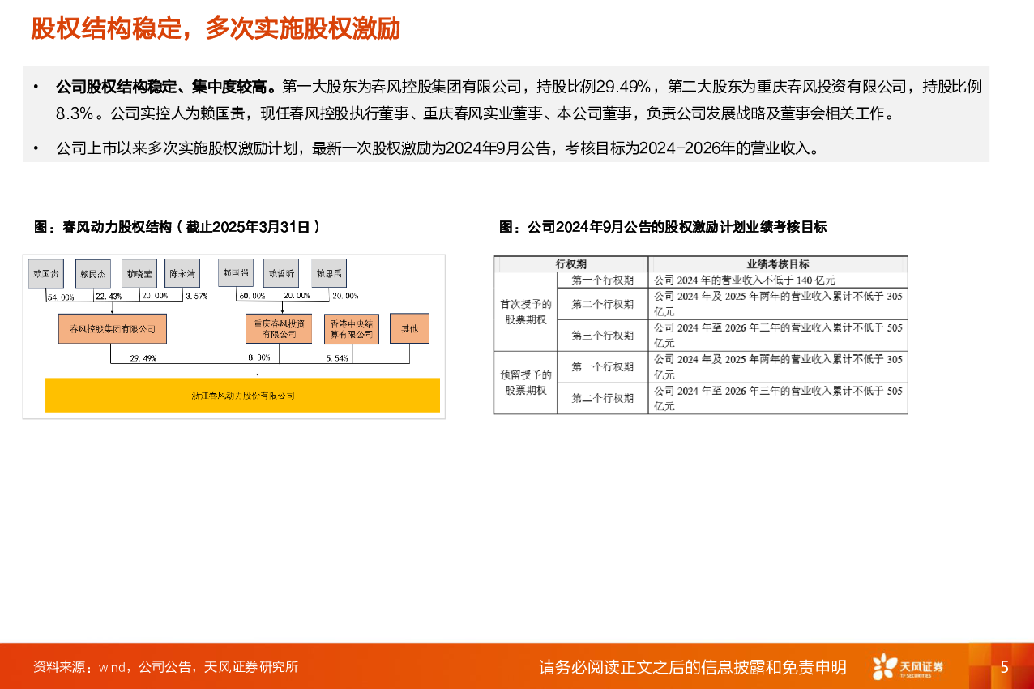Click the slide title 股权结构稳定，多次实施股权激励
This screenshot has height=689, width=1034.
pyautogui.click(x=216, y=28)
